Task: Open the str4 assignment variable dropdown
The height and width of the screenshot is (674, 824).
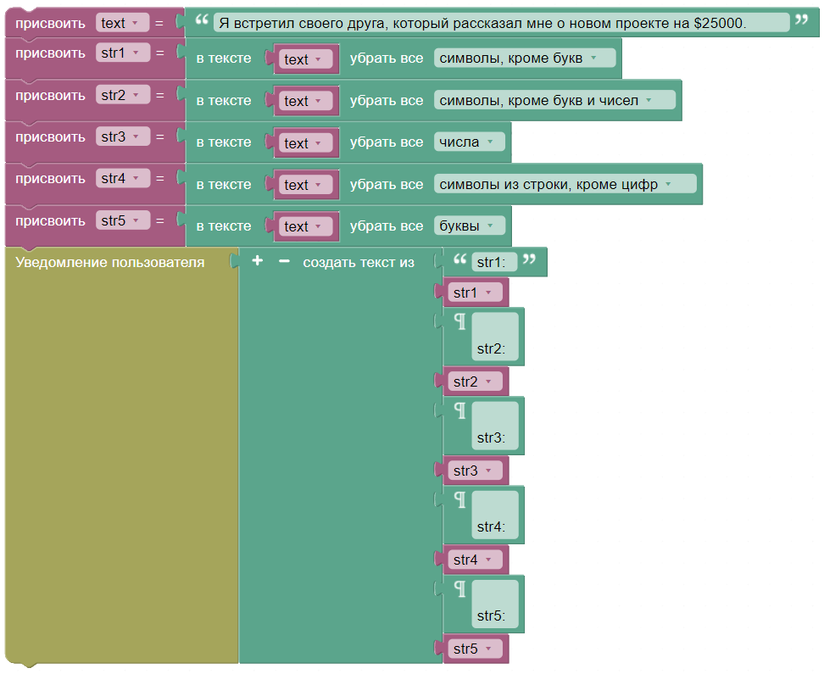Action: tap(123, 179)
